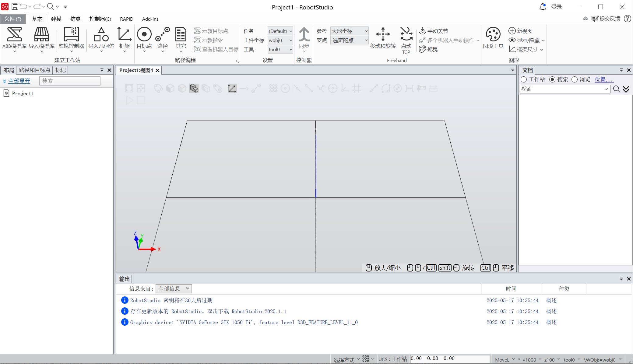Open the 图形工具 palette
The width and height of the screenshot is (633, 364).
(493, 38)
